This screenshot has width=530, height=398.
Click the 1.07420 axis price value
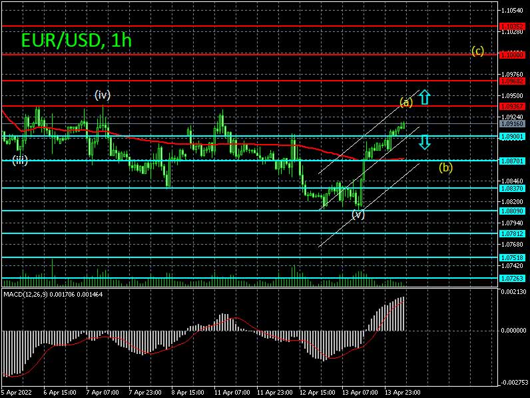pos(513,266)
